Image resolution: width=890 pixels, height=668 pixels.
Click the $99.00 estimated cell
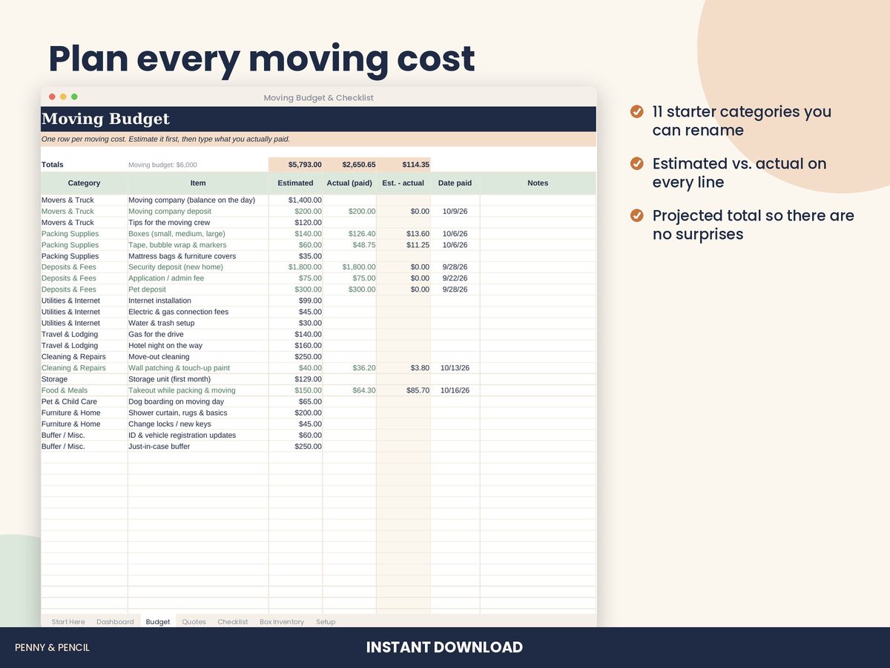tap(295, 301)
